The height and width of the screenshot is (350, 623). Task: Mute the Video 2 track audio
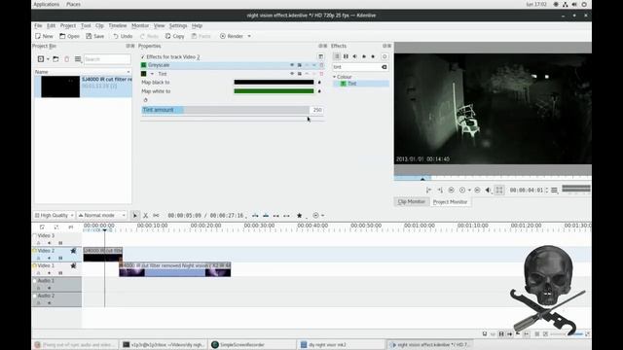pos(50,258)
